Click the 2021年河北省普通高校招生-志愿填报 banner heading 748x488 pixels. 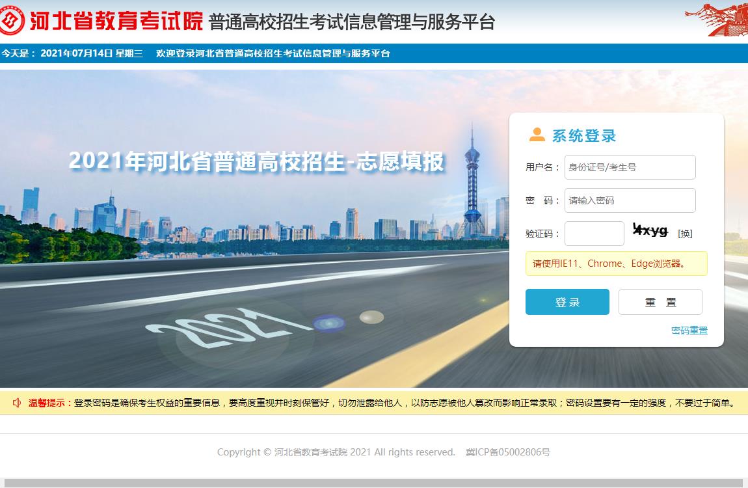click(x=256, y=161)
